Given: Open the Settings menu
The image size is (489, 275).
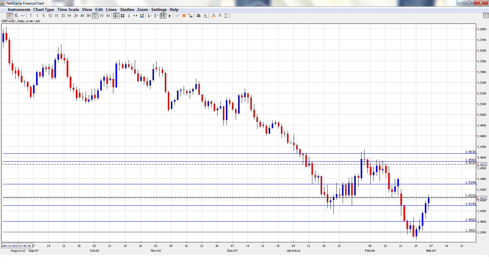Looking at the screenshot, I should point(159,9).
